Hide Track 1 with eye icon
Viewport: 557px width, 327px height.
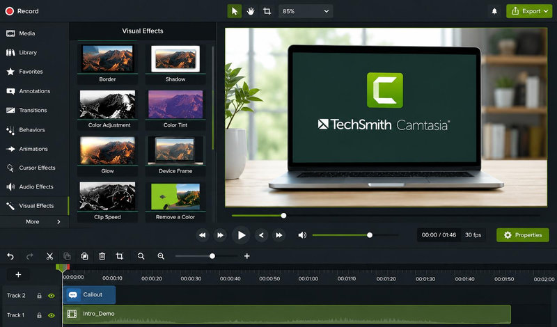click(52, 315)
